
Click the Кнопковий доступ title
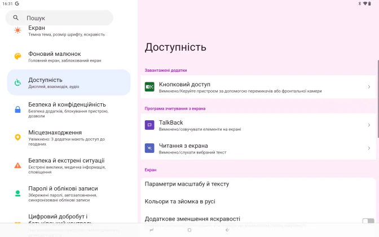(184, 85)
